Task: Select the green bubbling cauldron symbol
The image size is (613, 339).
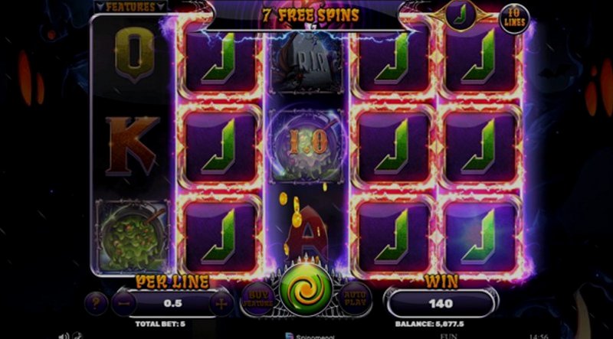Action: click(132, 236)
